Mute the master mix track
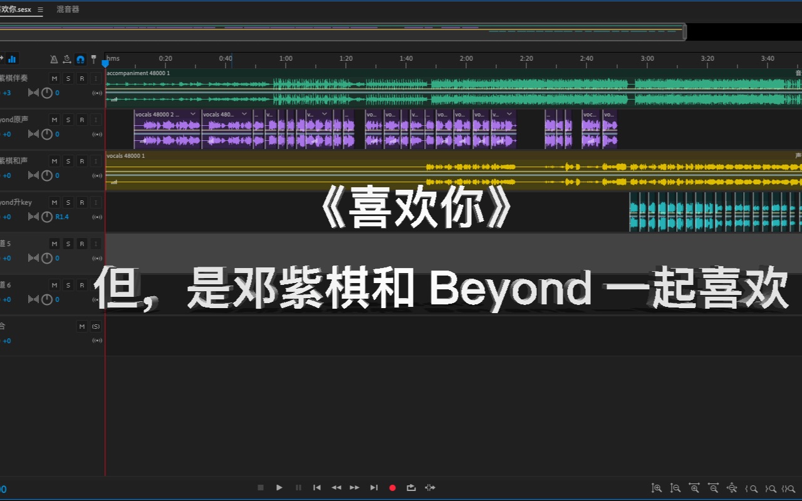Image resolution: width=802 pixels, height=501 pixels. (82, 326)
